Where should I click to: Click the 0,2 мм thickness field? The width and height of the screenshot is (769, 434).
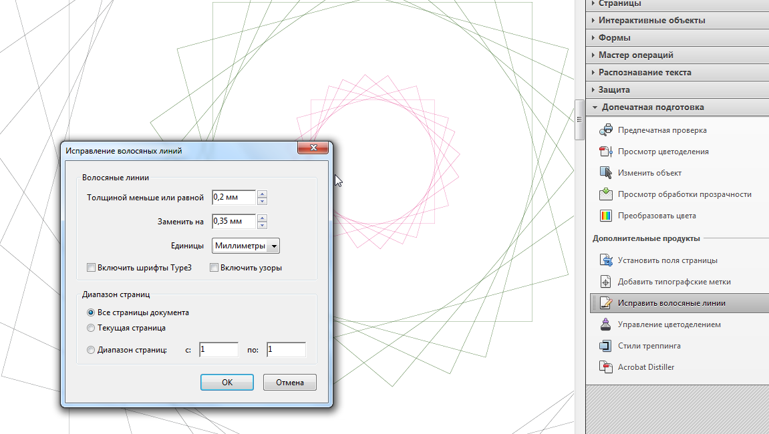pyautogui.click(x=234, y=197)
